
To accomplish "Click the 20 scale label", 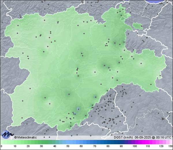I will [28, 146].
